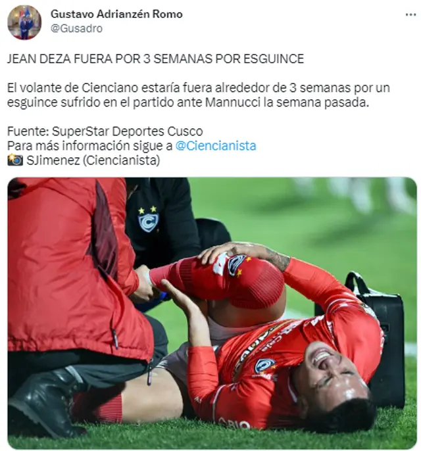Click the Fuente: SuperStar Deportes Cusco line
This screenshot has height=451, width=421.
[x=105, y=131]
